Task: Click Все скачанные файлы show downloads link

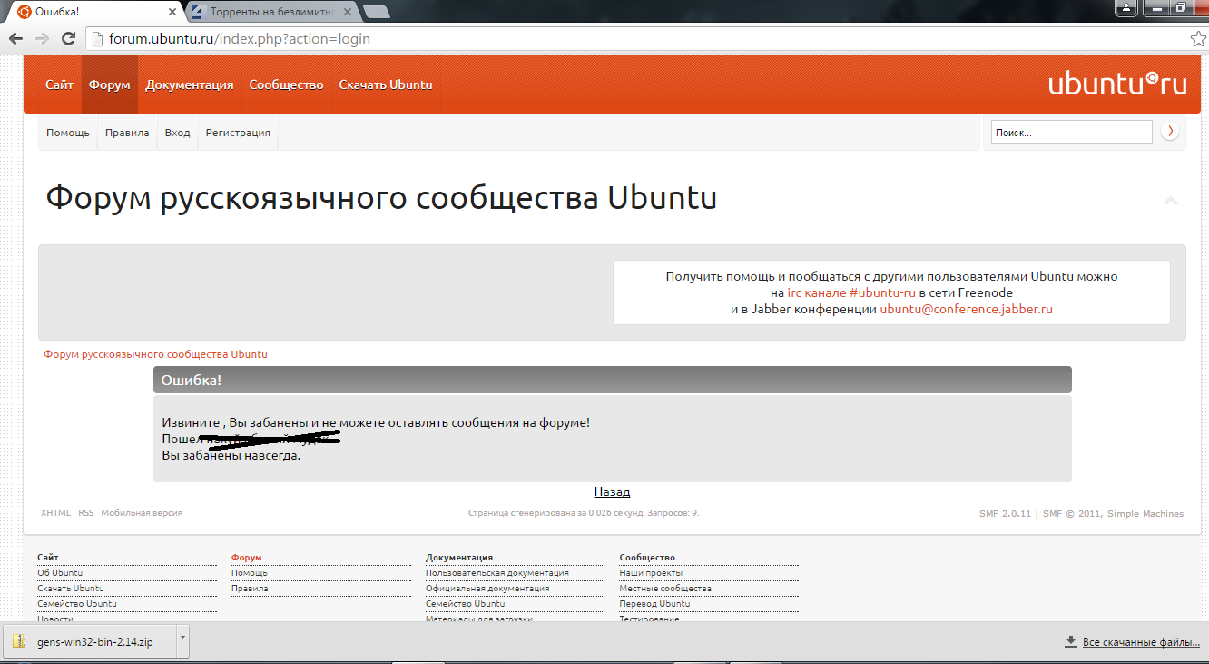Action: 1141,642
